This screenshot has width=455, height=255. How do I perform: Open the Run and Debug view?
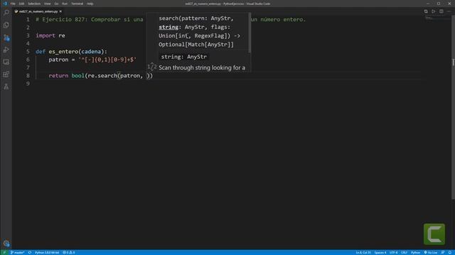pyautogui.click(x=6, y=50)
